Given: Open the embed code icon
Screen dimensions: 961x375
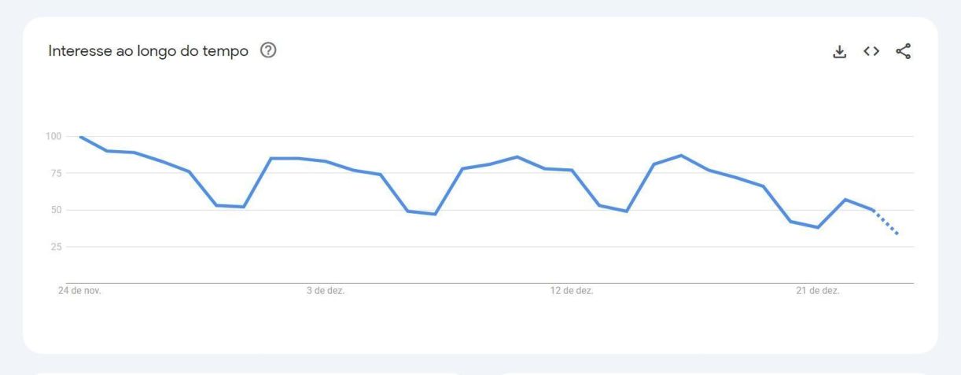Looking at the screenshot, I should coord(871,52).
